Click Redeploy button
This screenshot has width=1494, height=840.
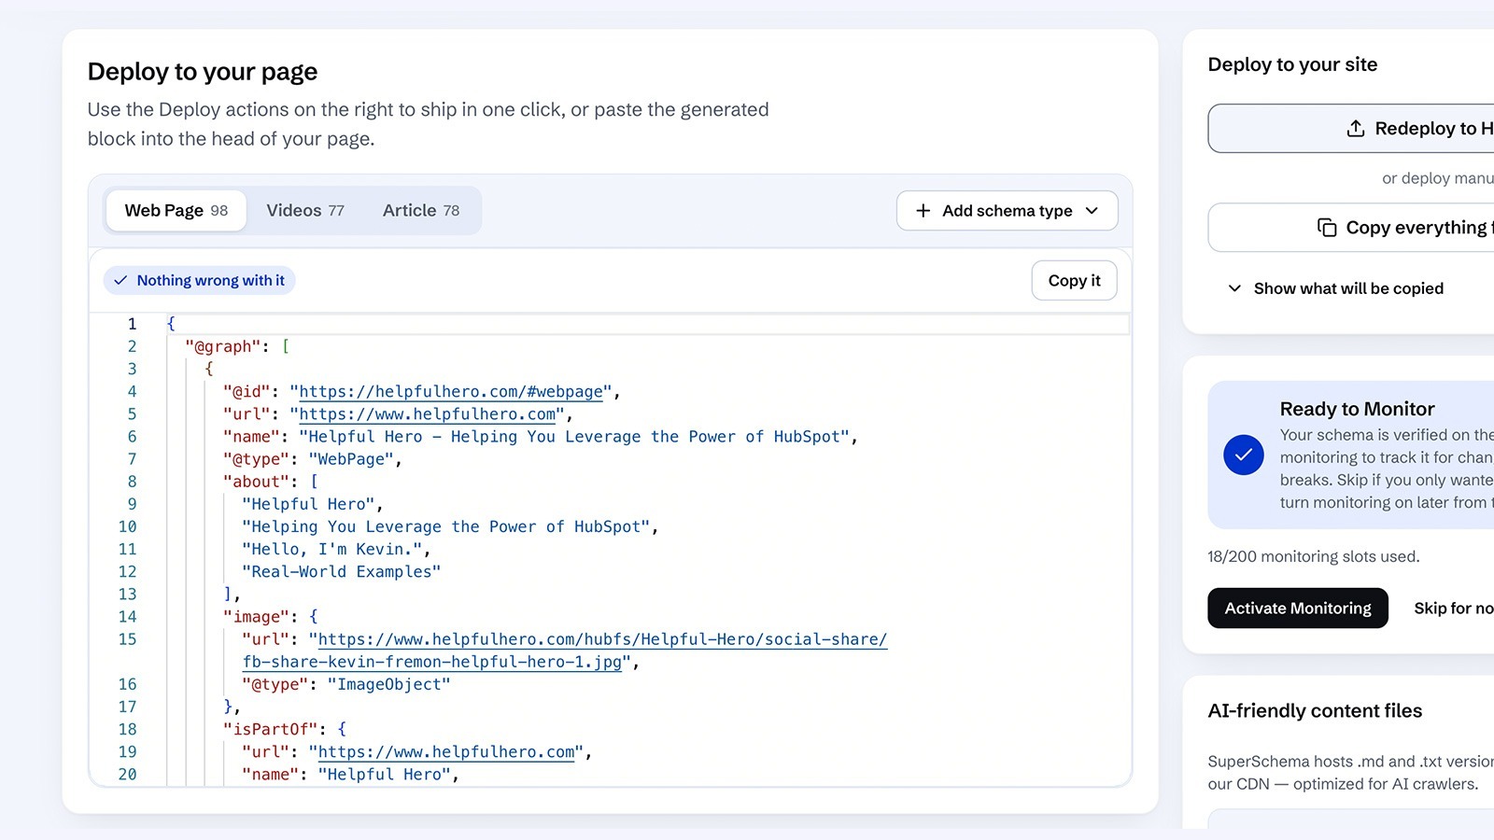[1350, 129]
